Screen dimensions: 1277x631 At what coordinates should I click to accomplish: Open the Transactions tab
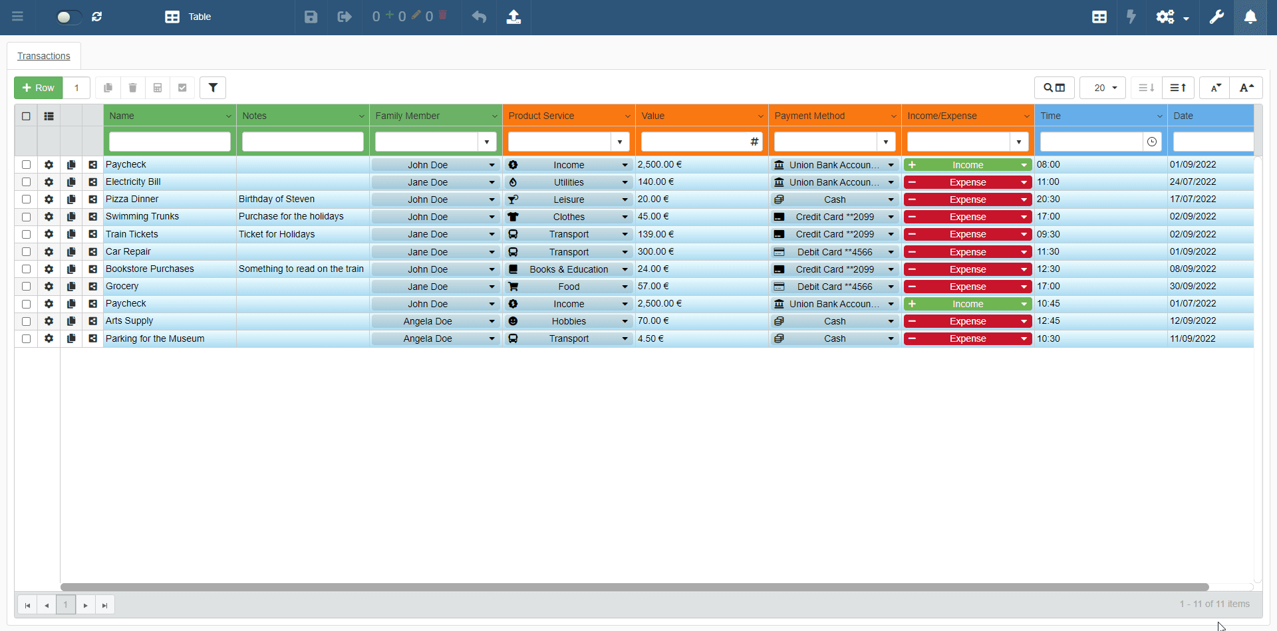[x=44, y=56]
